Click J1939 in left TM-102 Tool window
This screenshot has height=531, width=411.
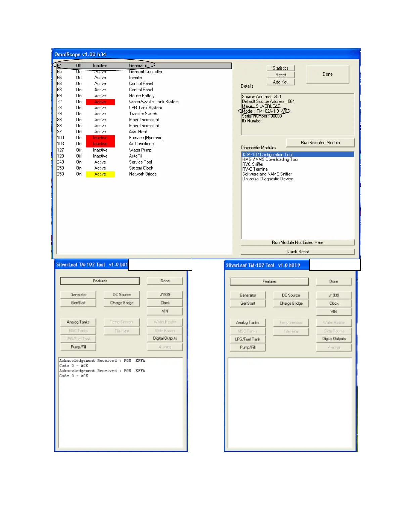(165, 295)
